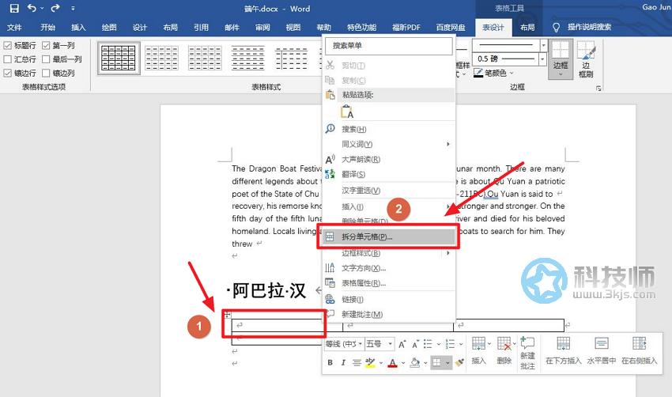Click the format painter brush in mini toolbar
Viewport: 672px width, 397px height.
pyautogui.click(x=460, y=363)
